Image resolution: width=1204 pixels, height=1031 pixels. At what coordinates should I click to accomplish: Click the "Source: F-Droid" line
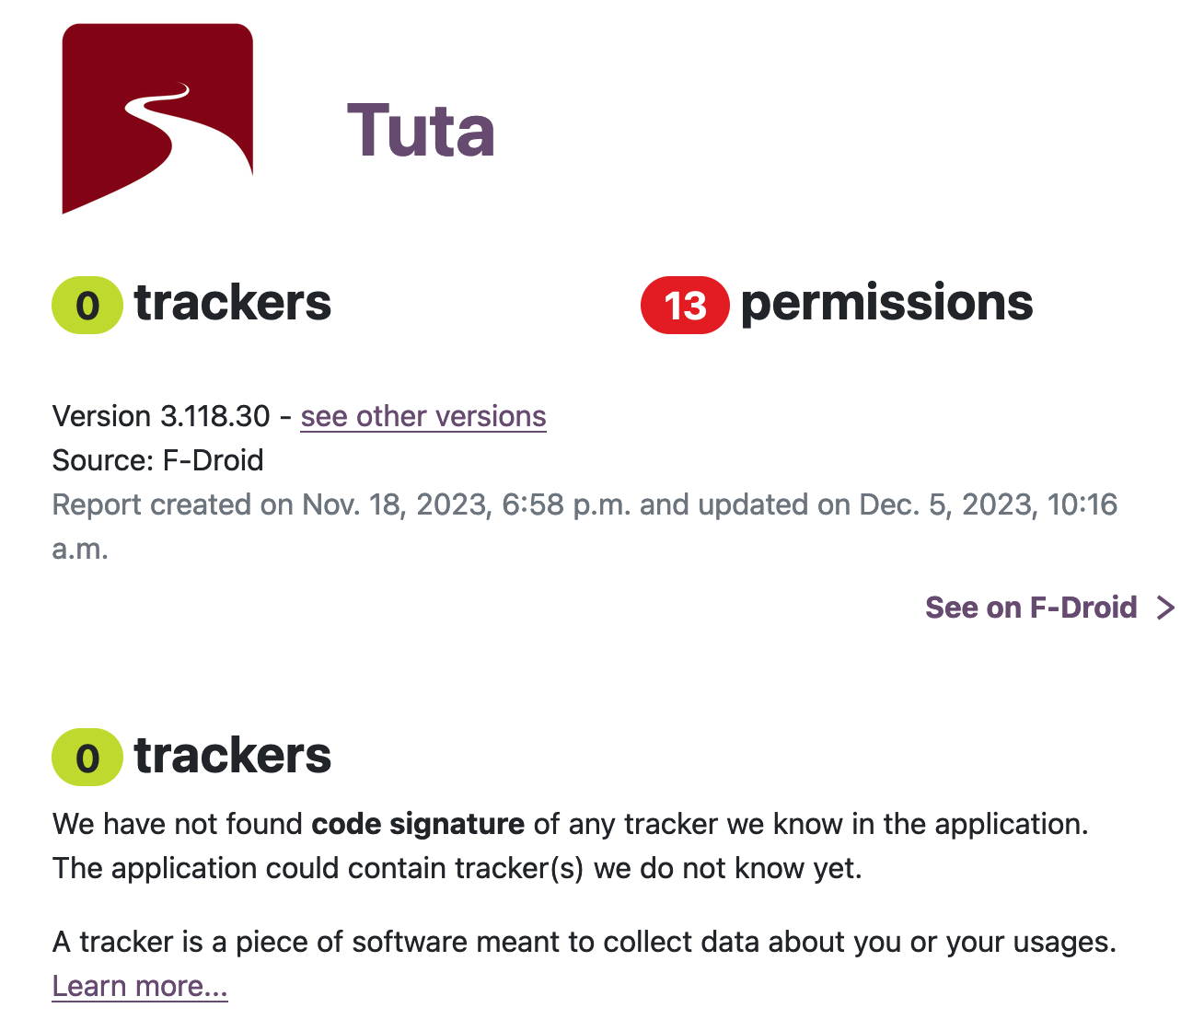pyautogui.click(x=158, y=460)
